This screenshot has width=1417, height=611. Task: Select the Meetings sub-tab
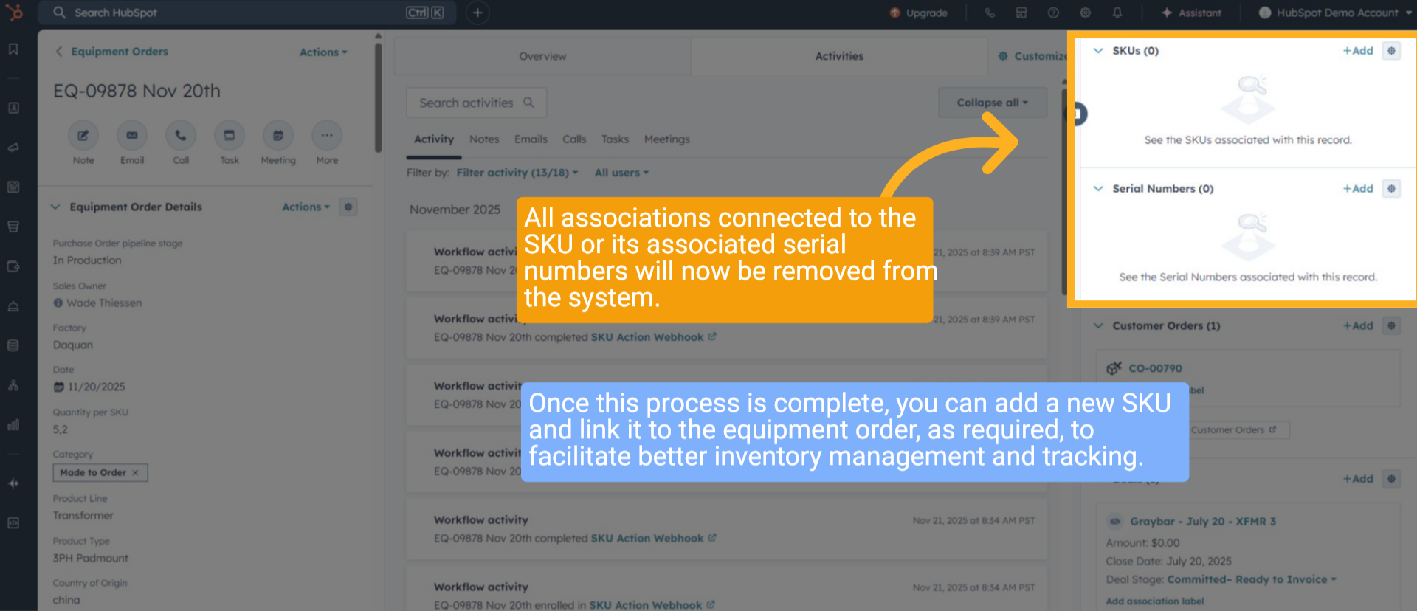[667, 139]
